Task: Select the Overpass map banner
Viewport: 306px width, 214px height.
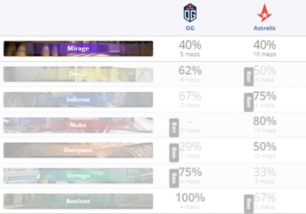Action: [78, 150]
